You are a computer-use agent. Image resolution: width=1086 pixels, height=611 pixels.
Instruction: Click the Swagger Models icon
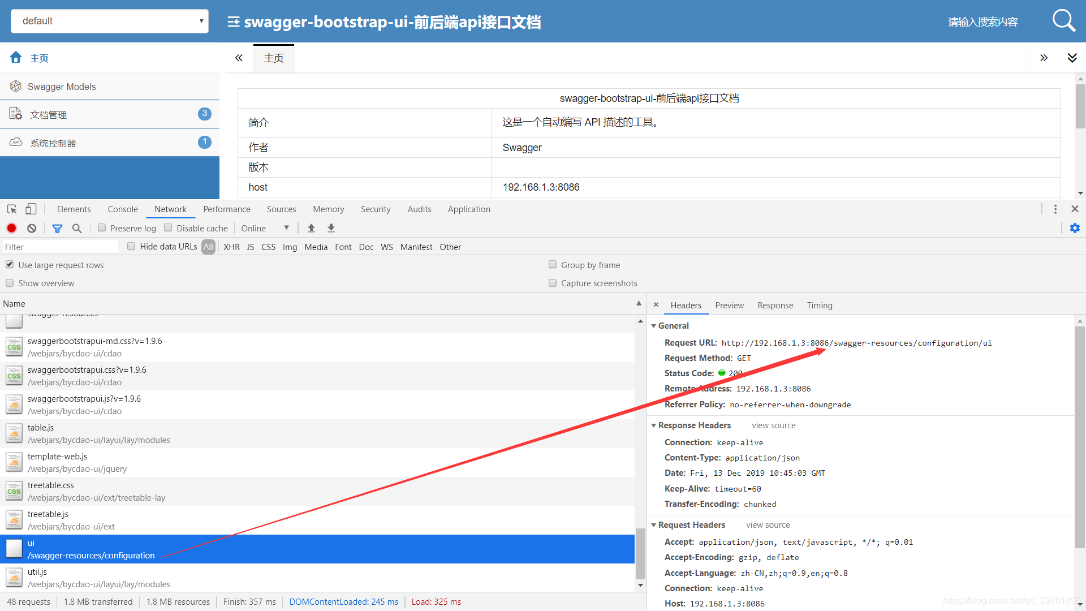[x=16, y=86]
